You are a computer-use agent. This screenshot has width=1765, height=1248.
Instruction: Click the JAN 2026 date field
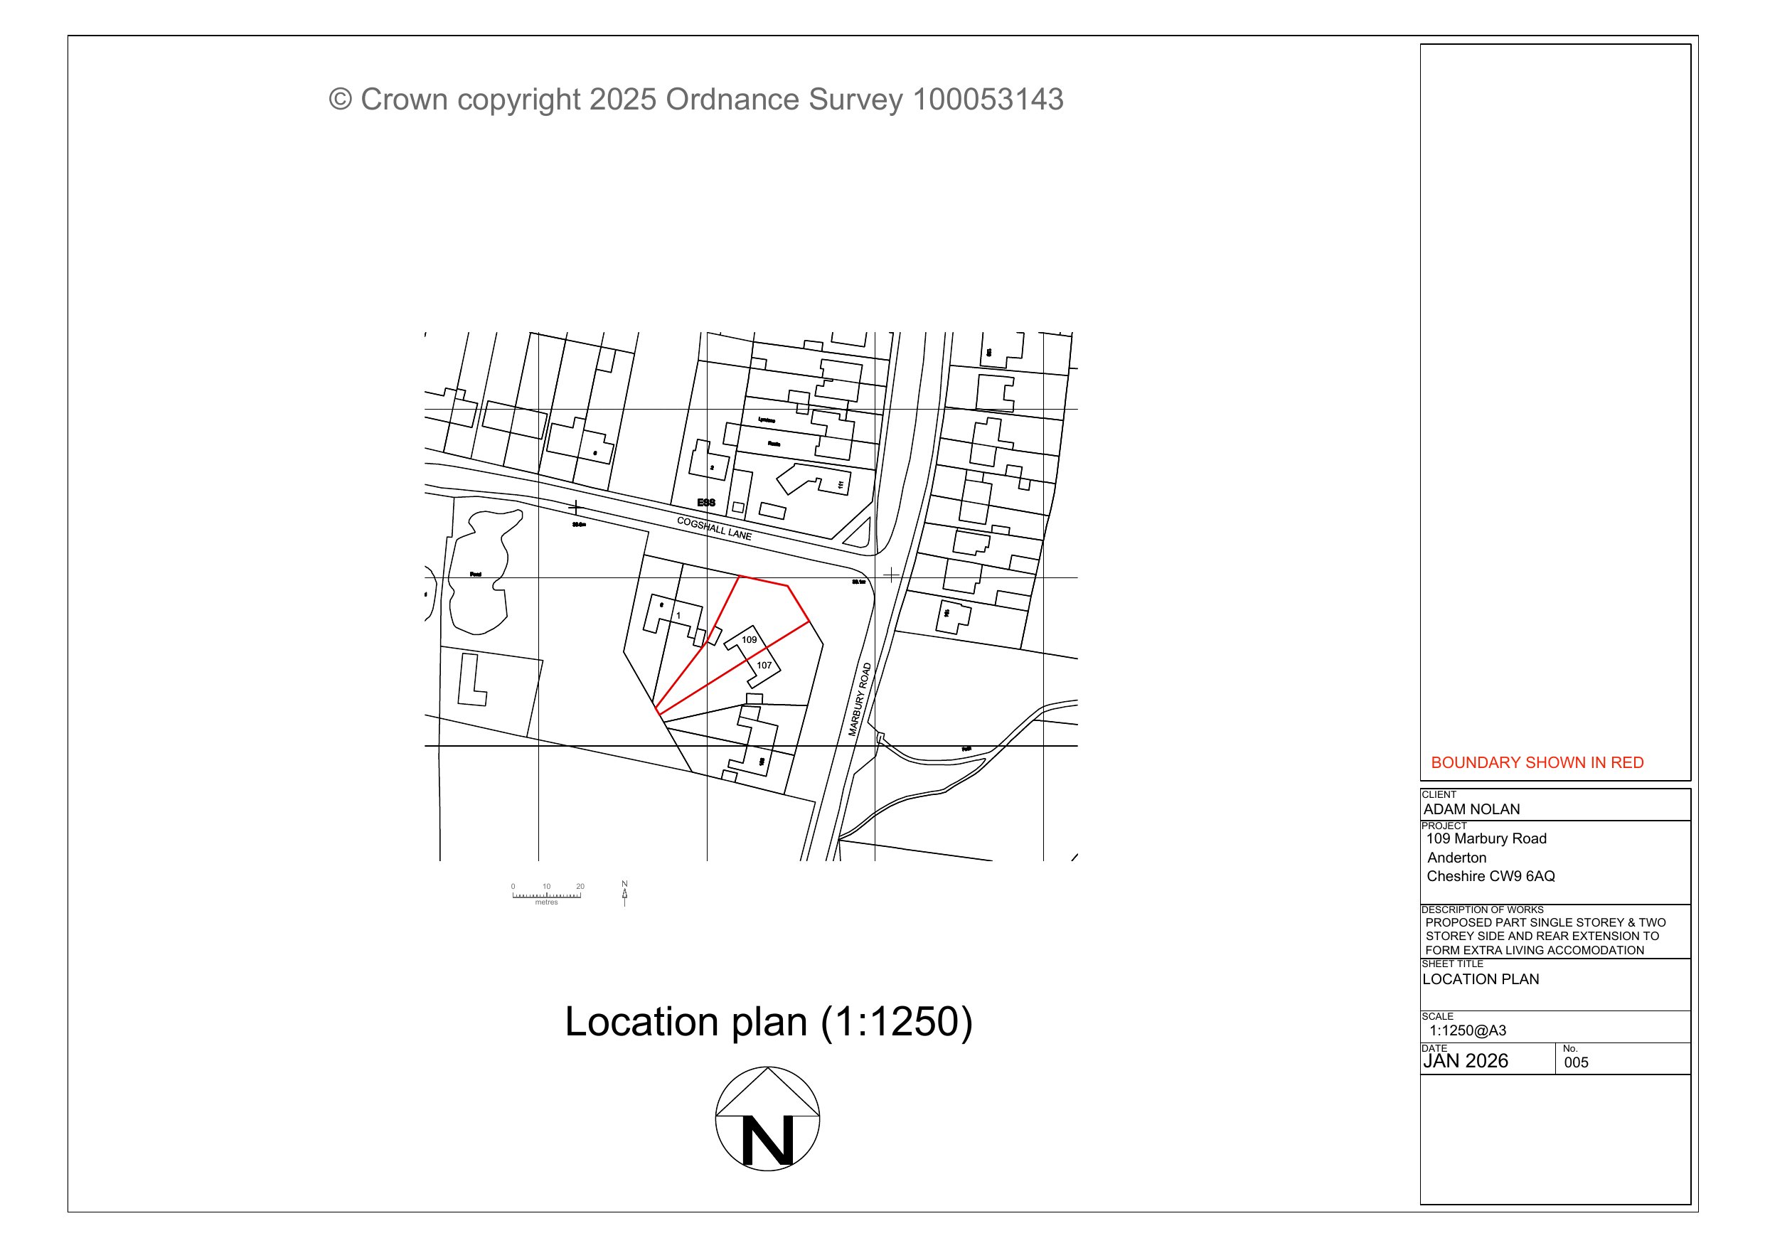(1465, 1061)
